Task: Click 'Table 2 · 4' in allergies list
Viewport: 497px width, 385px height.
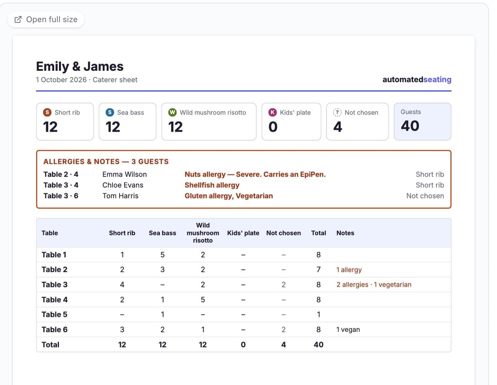Action: click(x=61, y=175)
